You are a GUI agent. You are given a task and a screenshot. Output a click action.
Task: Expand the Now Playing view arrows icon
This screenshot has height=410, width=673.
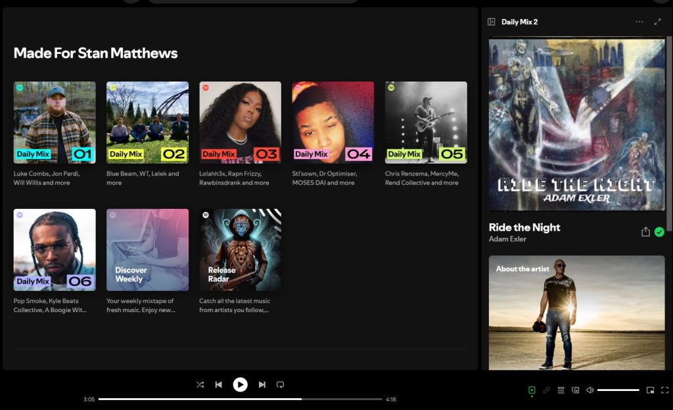point(657,22)
